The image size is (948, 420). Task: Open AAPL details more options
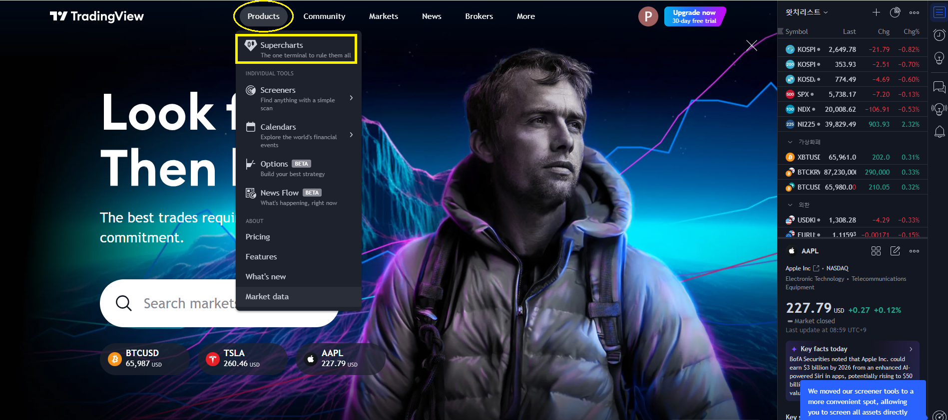(914, 251)
